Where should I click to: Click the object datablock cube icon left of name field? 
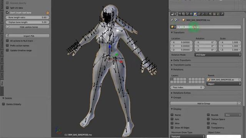[x=173, y=27]
